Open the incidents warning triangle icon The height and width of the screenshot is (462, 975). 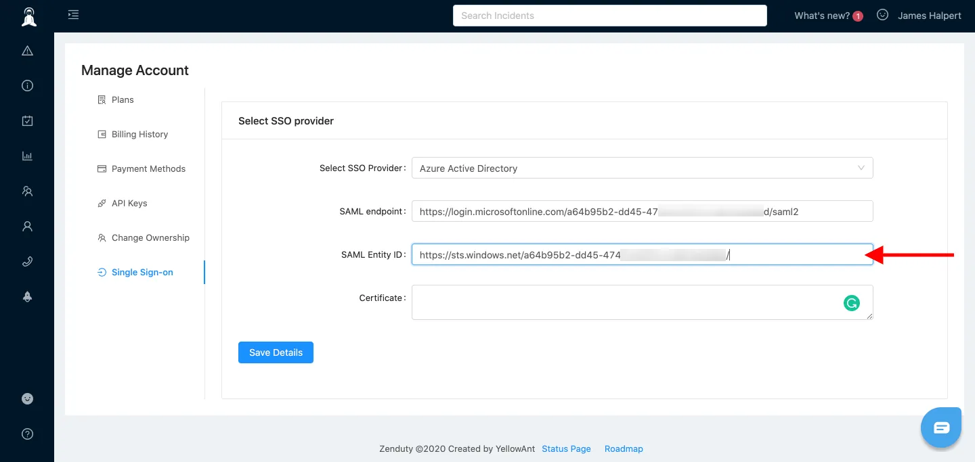pyautogui.click(x=27, y=51)
